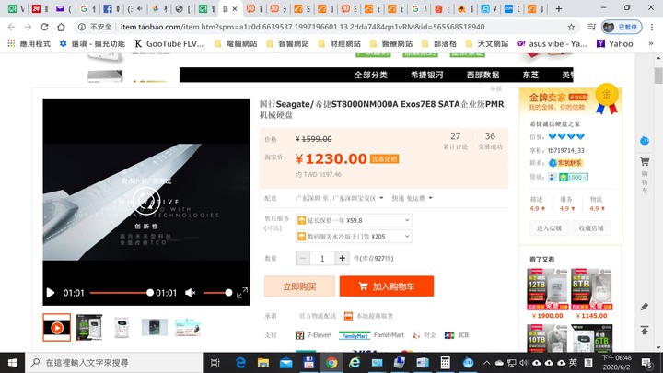The width and height of the screenshot is (663, 373).
Task: Open the shopping cart sidebar icon
Action: [x=645, y=161]
